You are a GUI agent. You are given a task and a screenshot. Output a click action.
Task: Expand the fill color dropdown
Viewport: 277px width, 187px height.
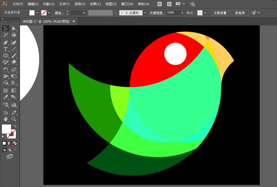tap(37, 13)
